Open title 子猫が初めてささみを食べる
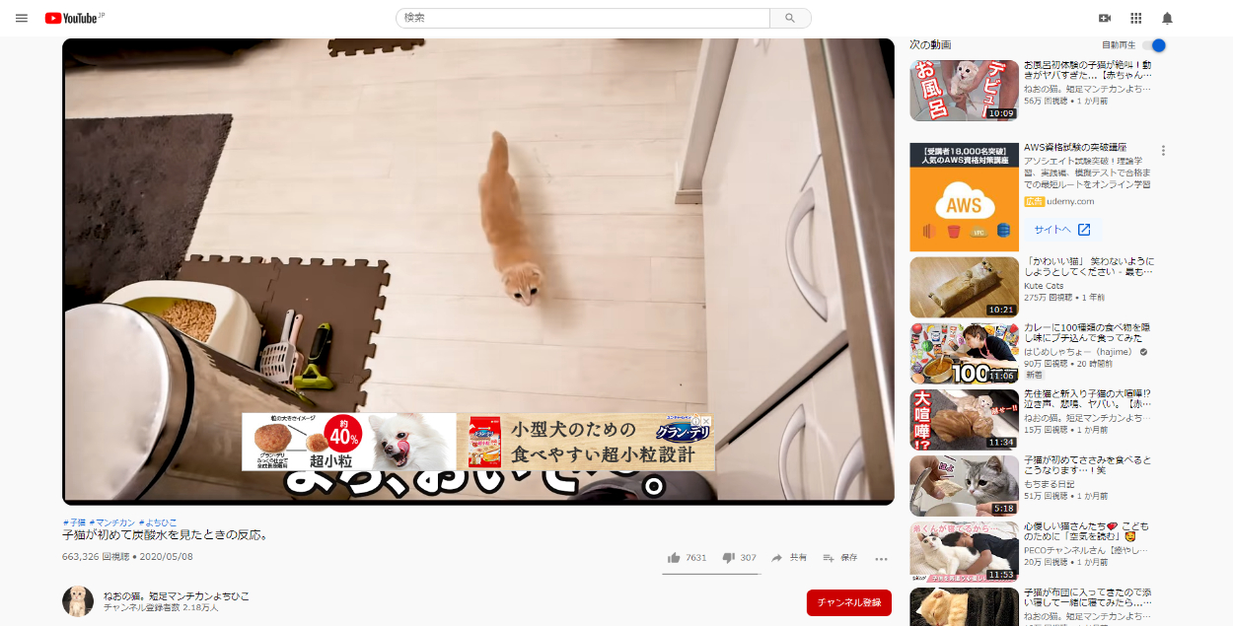Image resolution: width=1233 pixels, height=626 pixels. (x=1088, y=465)
